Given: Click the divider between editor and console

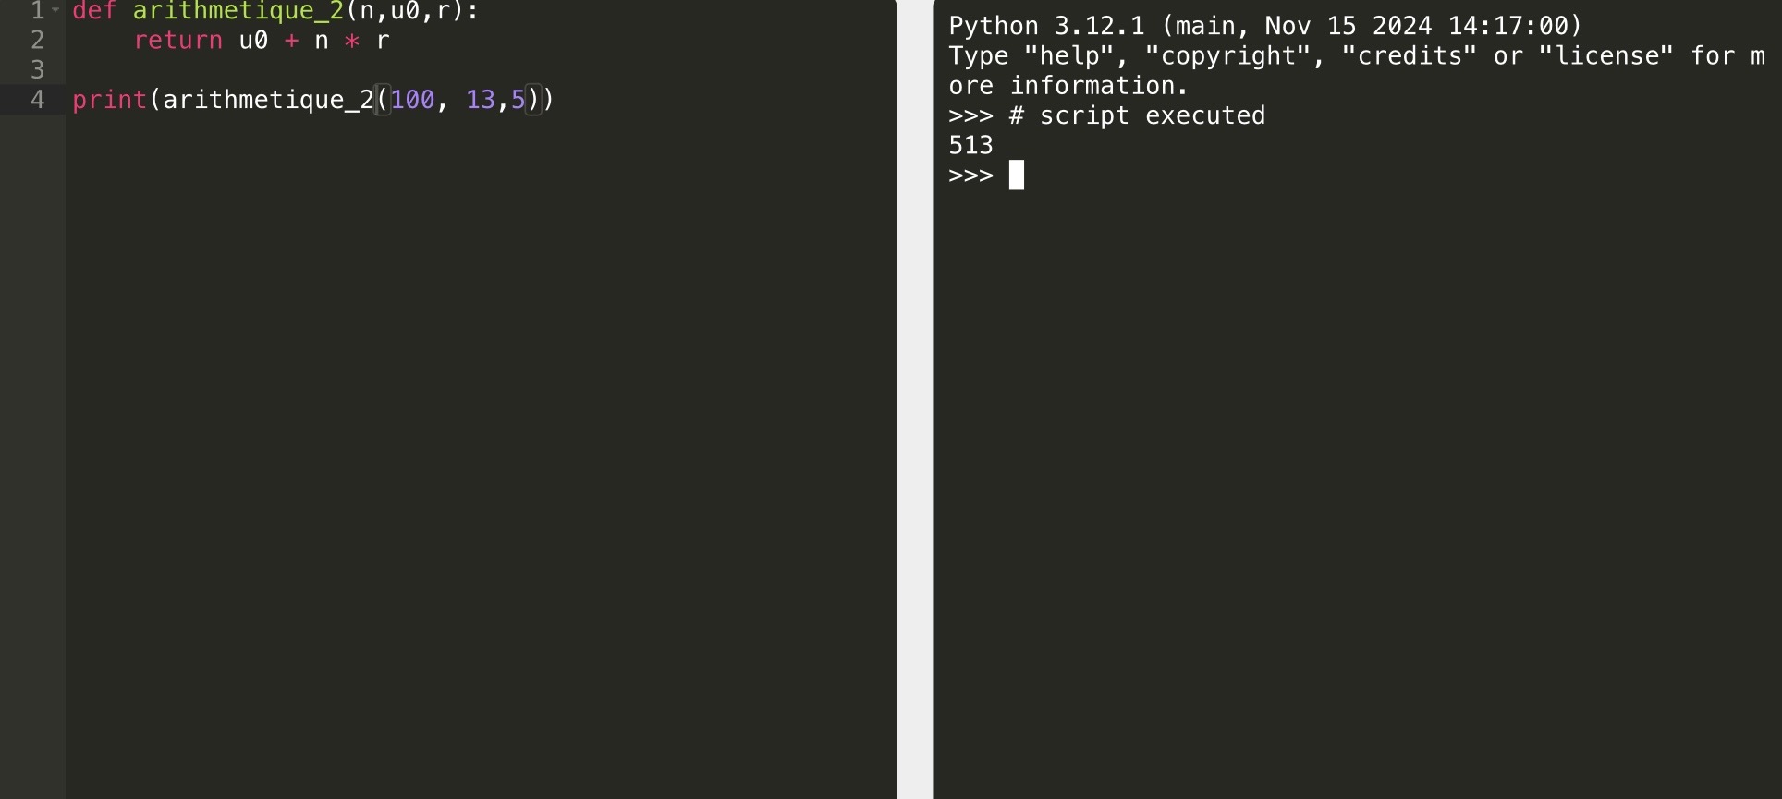Looking at the screenshot, I should click(x=914, y=399).
